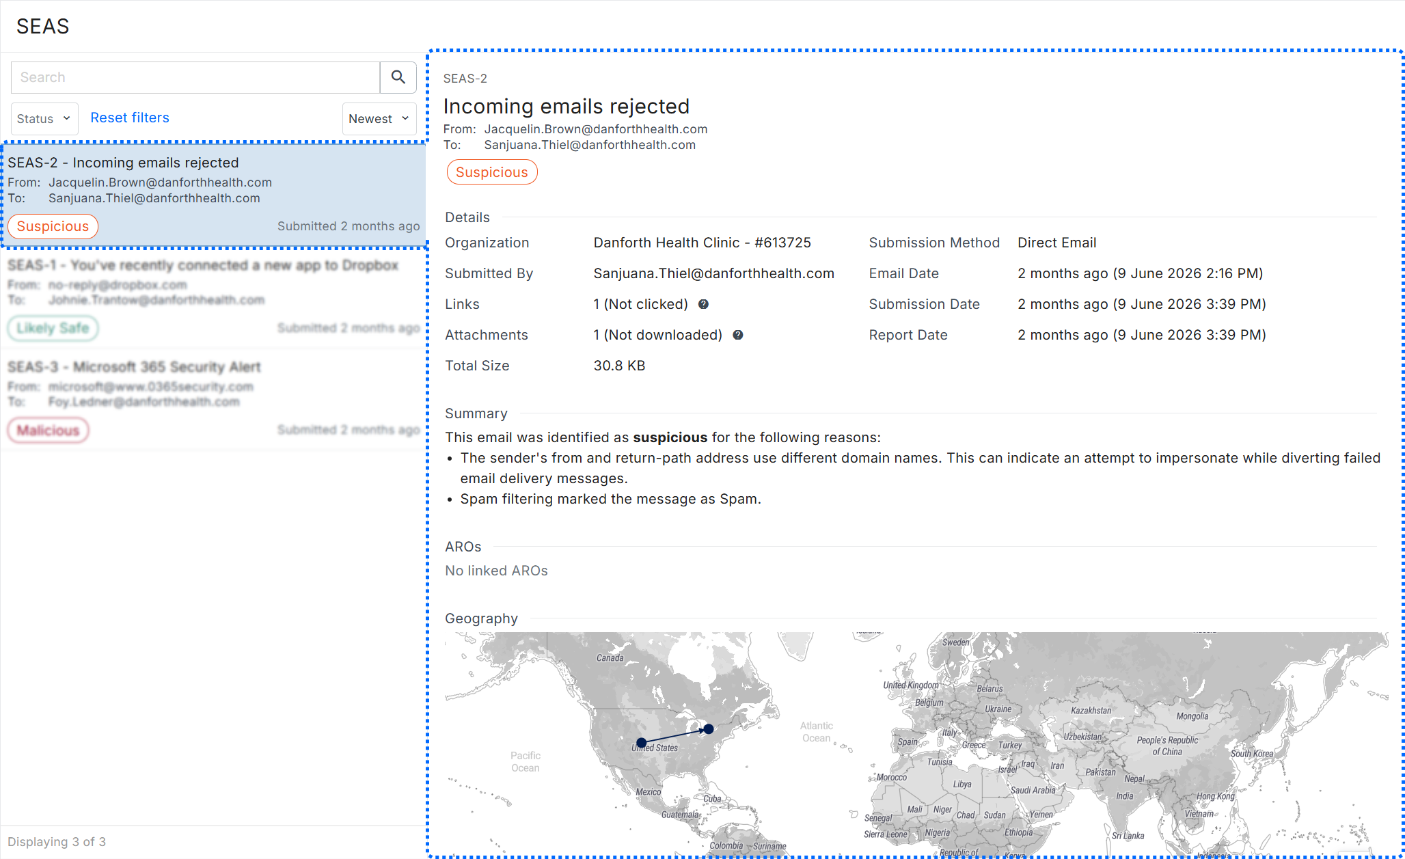
Task: Click the Suspicious badge in detail header
Action: click(492, 172)
